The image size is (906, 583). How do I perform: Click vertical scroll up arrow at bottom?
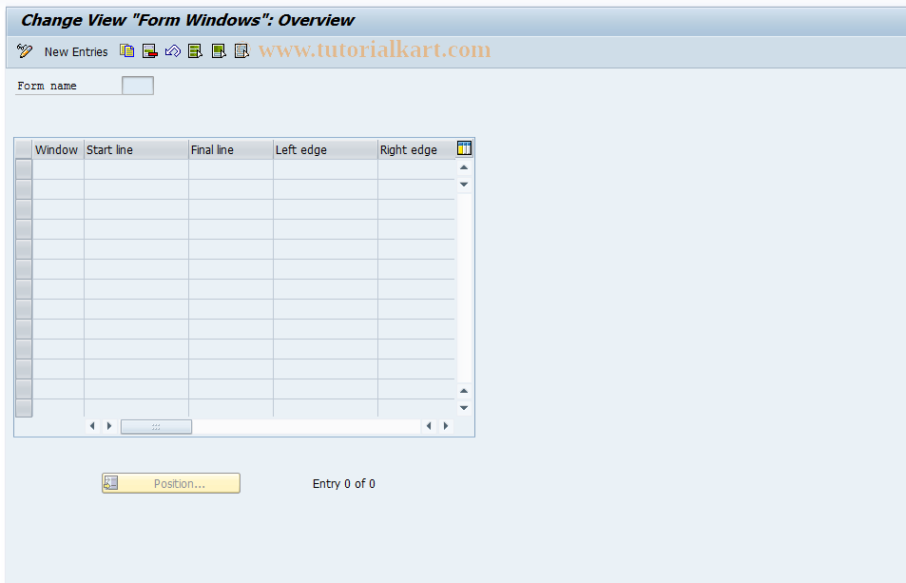464,391
